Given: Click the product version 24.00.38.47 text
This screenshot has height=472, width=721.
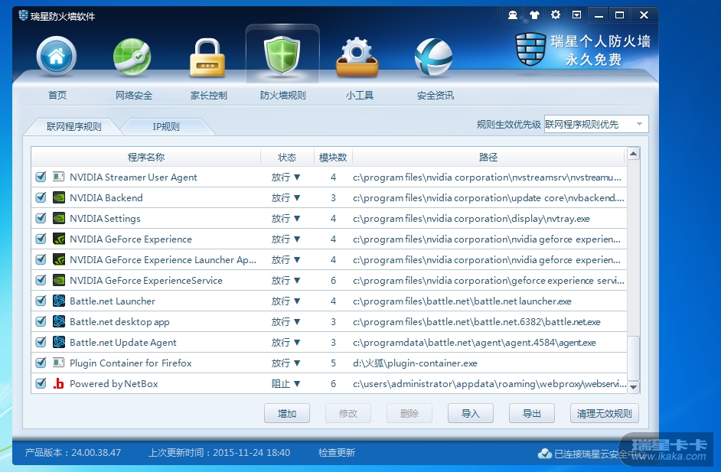Looking at the screenshot, I should pos(96,453).
